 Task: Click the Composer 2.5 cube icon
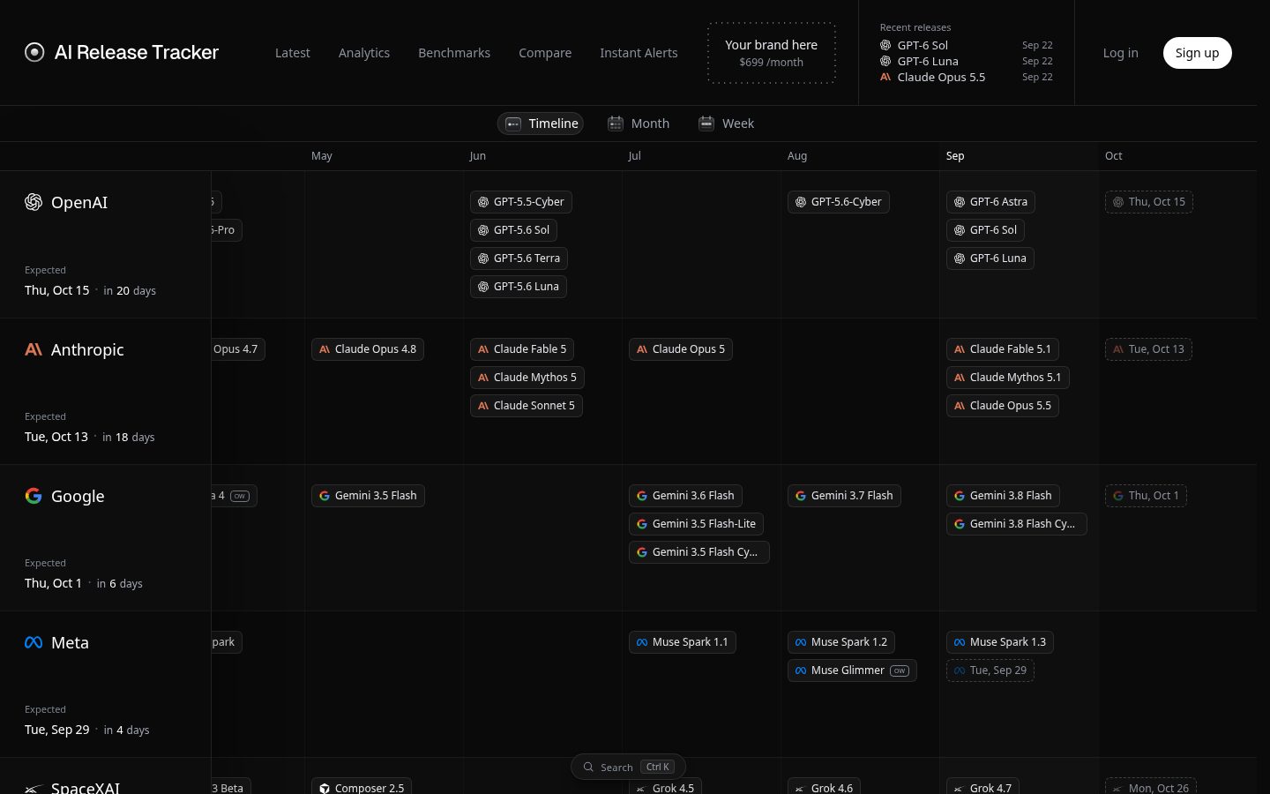(x=325, y=788)
